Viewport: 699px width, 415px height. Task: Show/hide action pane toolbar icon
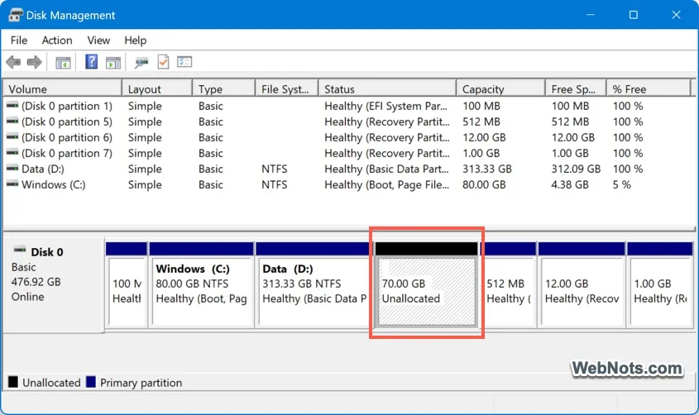[x=113, y=63]
